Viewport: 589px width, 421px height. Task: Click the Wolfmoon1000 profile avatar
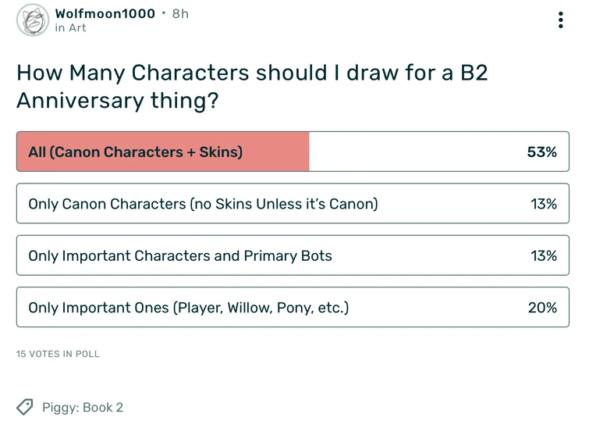[x=33, y=20]
